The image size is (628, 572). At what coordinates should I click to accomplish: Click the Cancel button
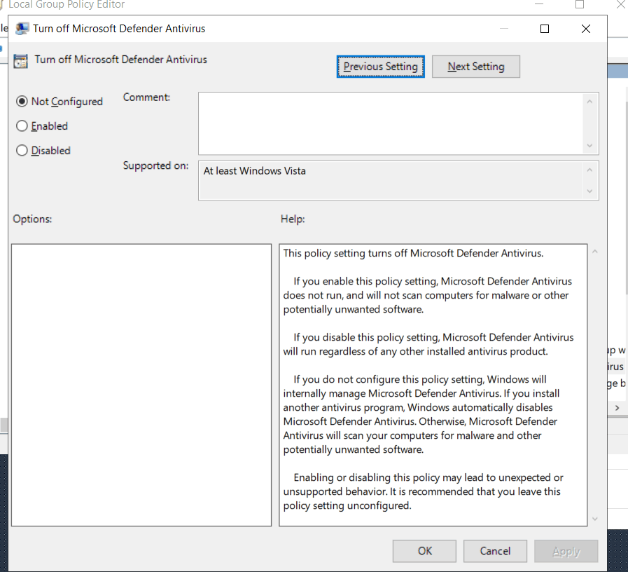coord(495,551)
